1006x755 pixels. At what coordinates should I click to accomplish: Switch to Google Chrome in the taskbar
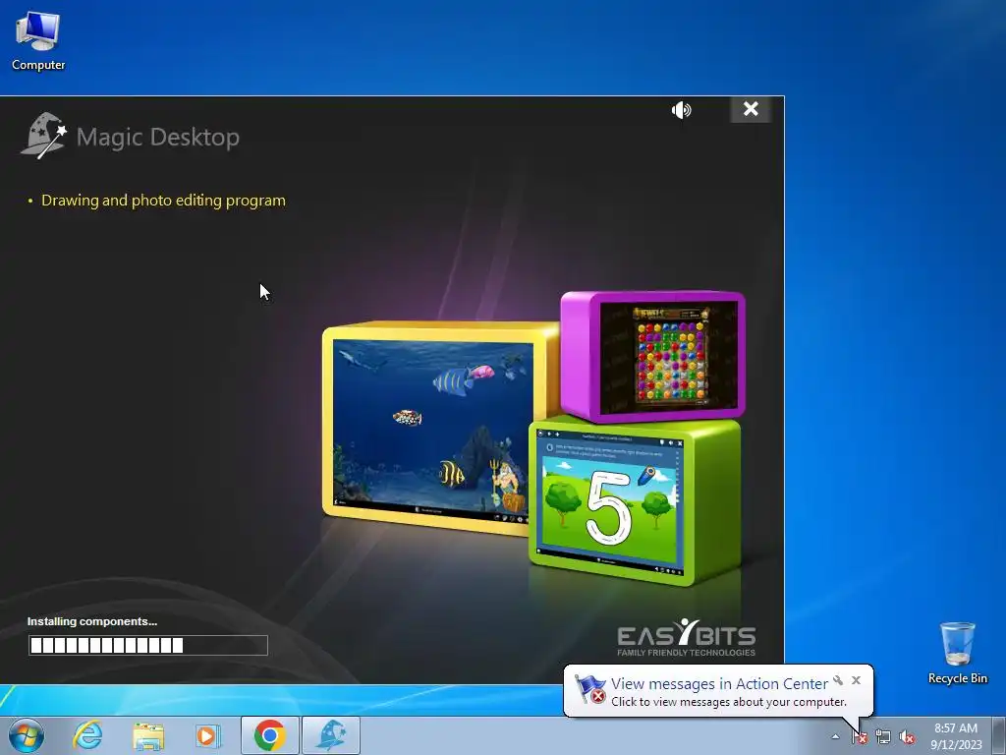269,735
